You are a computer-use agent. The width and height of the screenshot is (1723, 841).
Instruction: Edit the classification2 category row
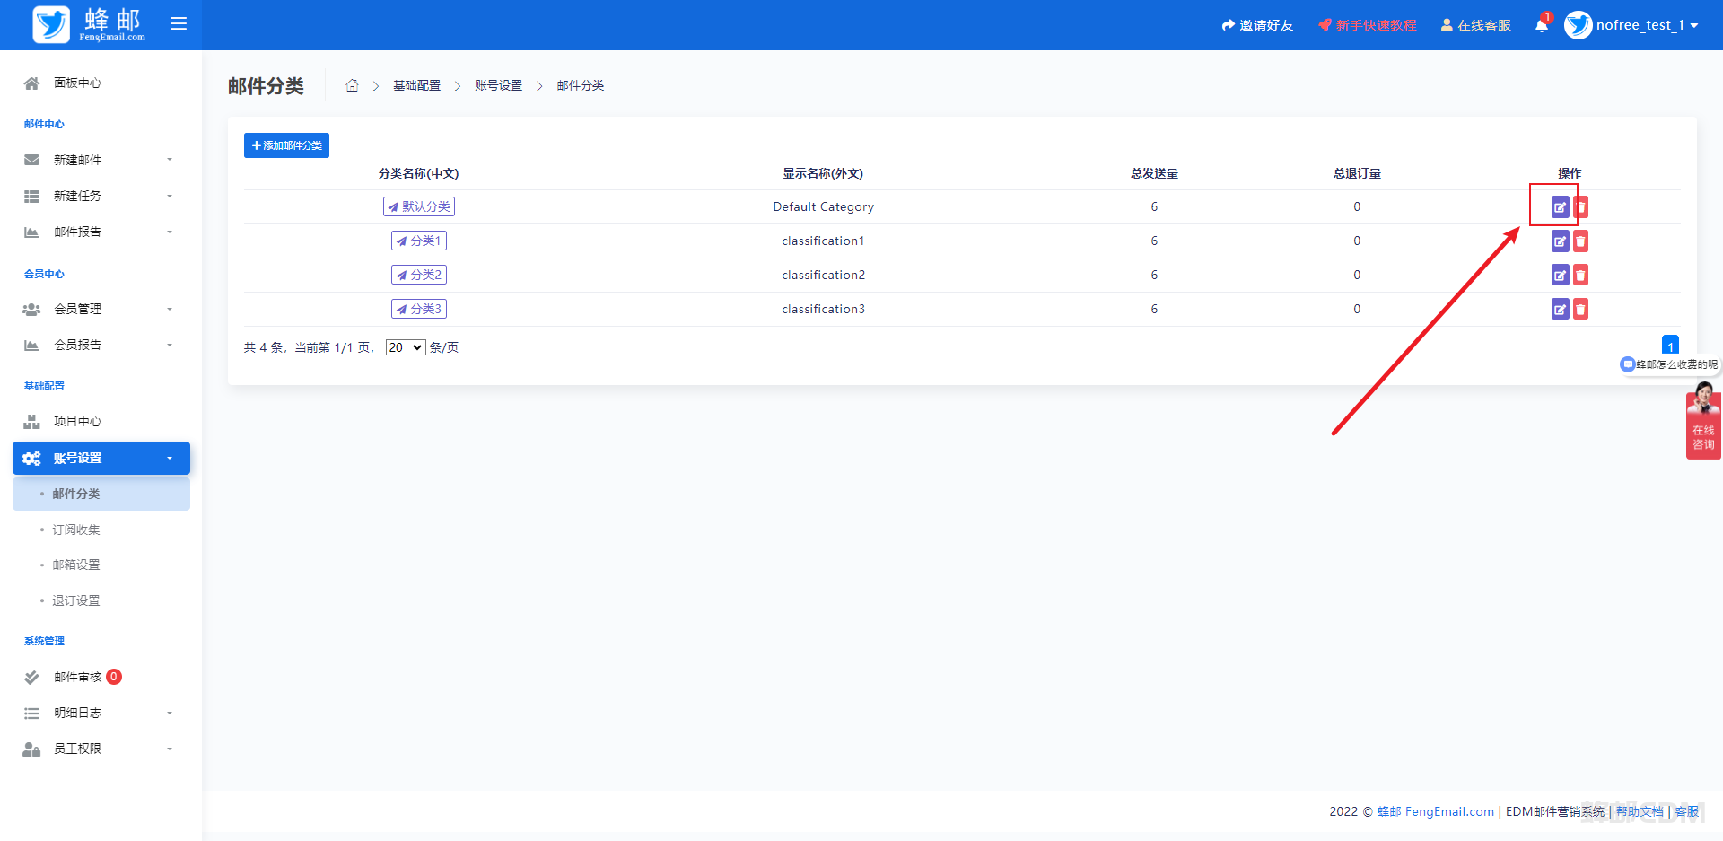coord(1560,276)
